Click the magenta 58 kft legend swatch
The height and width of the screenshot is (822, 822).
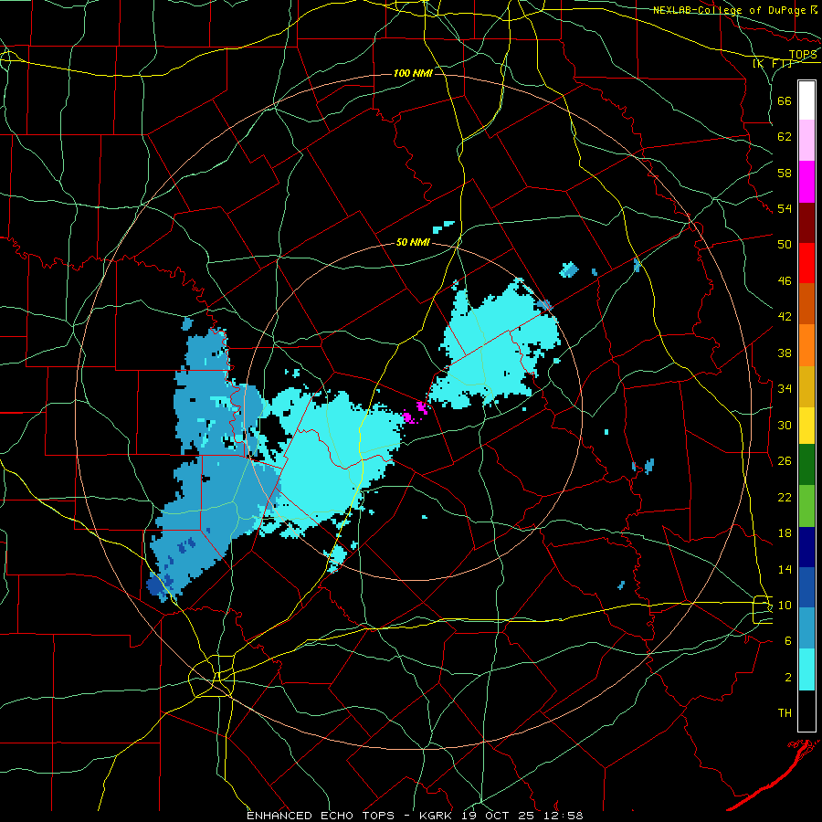806,182
